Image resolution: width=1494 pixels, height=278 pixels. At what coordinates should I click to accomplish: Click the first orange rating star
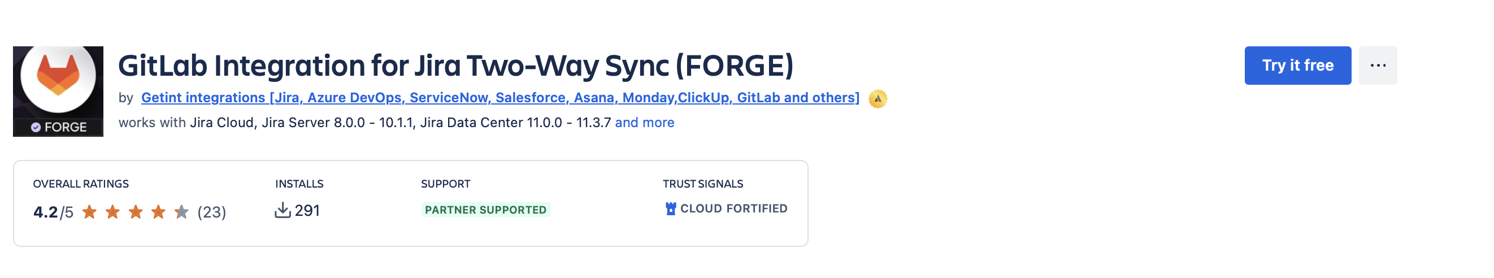coord(89,212)
